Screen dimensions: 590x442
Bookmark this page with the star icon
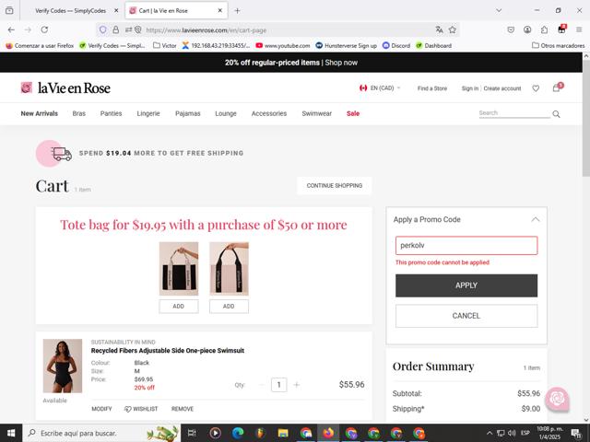click(453, 29)
